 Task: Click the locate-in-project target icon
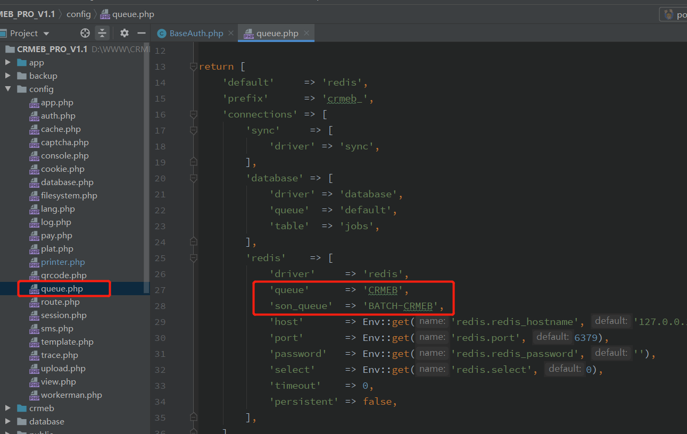(85, 33)
